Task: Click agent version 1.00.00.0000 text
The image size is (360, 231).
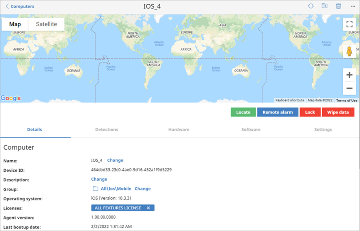Action: (103, 217)
